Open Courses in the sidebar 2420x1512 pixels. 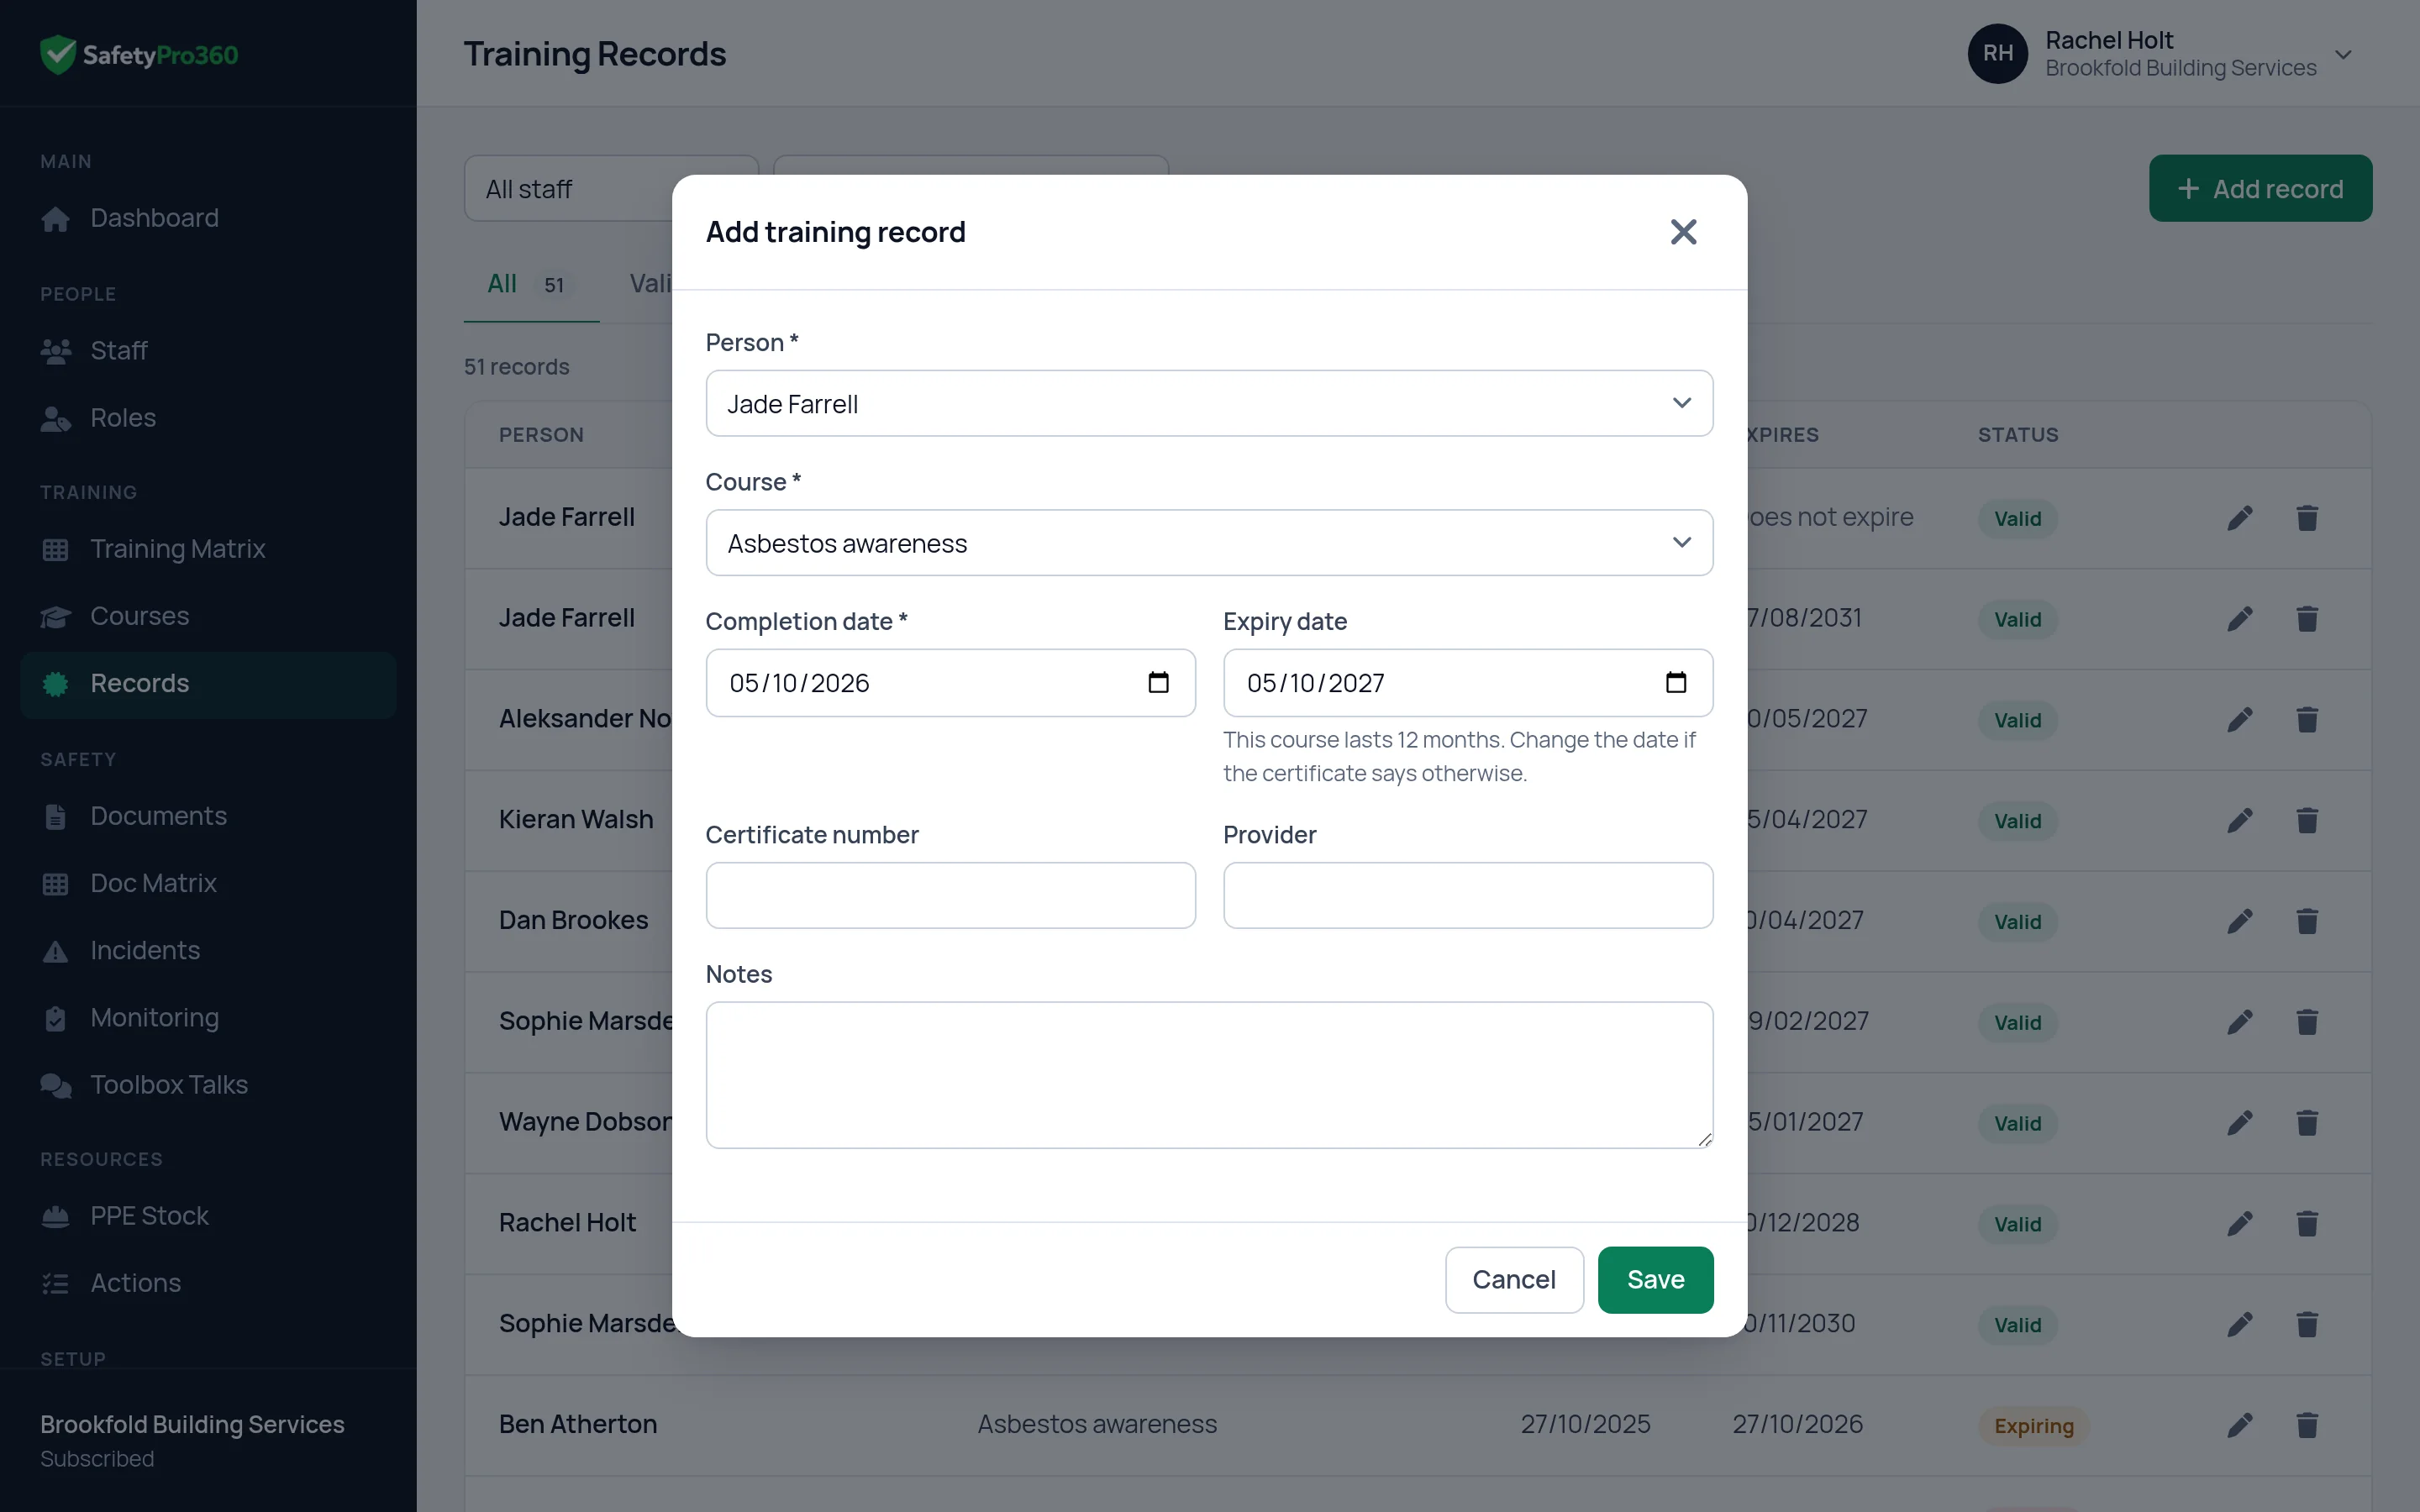(x=208, y=616)
